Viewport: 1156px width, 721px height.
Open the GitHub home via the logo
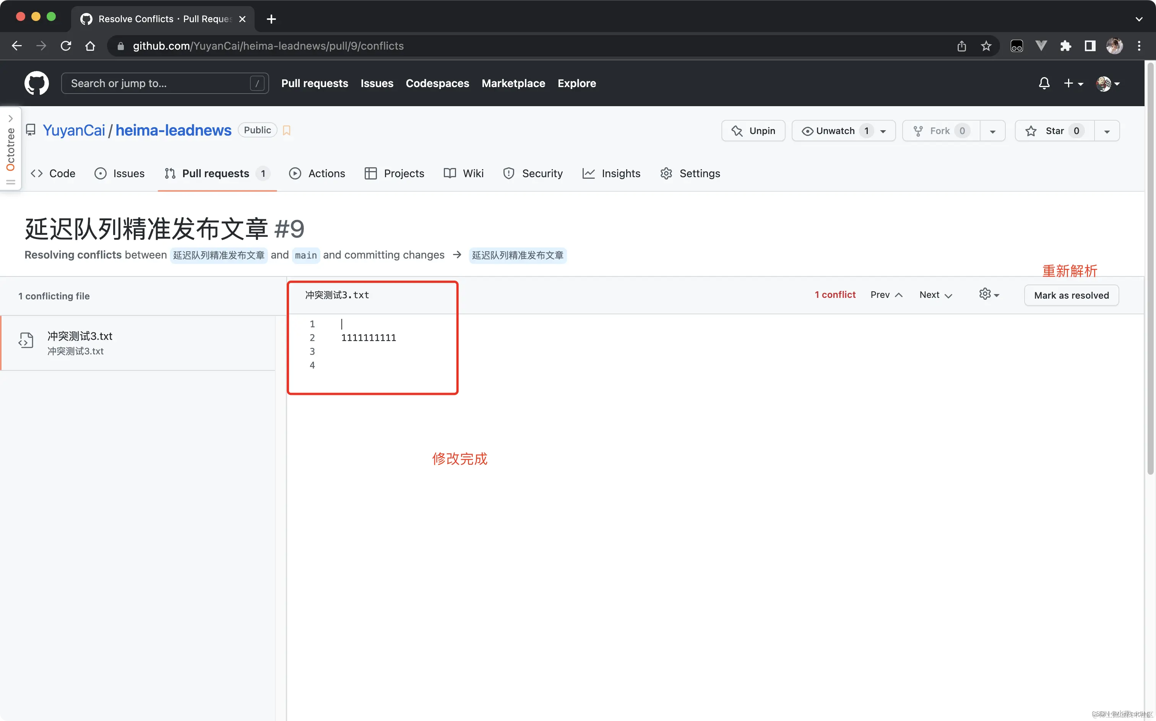click(x=36, y=83)
